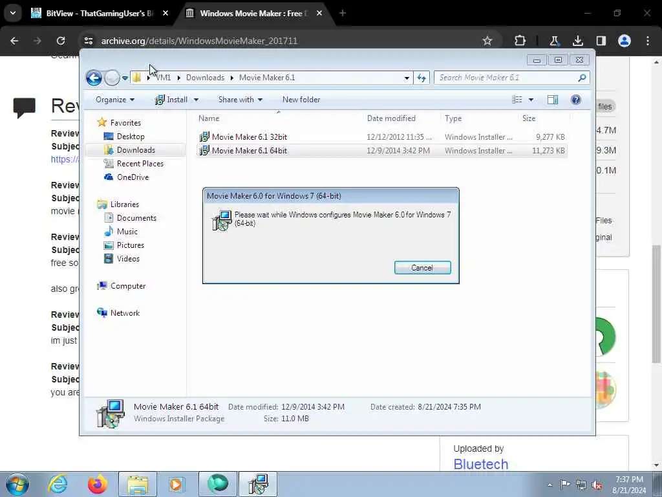Select Network in navigation pane
Screen dimensions: 662x497
click(118, 313)
